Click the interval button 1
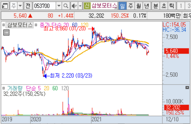The image size is (191, 124). pos(181,6)
